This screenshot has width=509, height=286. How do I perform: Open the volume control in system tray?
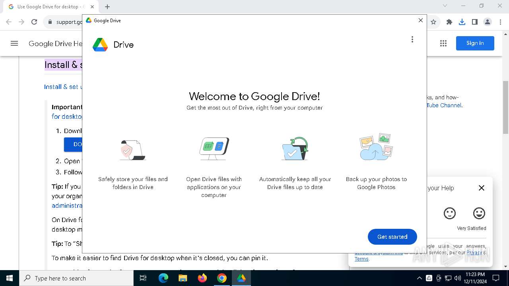click(458, 278)
